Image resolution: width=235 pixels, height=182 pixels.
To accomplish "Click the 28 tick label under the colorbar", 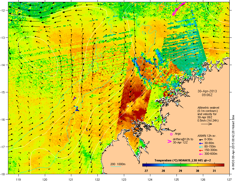I will tap(163, 171).
